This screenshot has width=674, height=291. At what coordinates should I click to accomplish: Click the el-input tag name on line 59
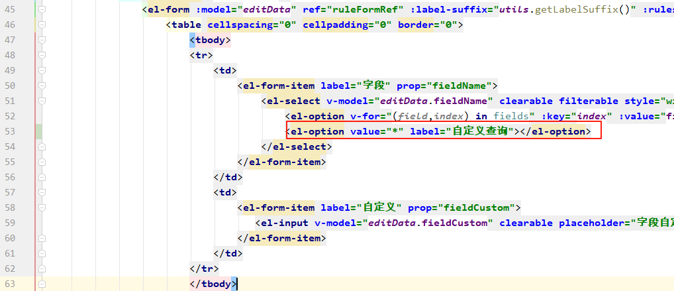click(283, 223)
